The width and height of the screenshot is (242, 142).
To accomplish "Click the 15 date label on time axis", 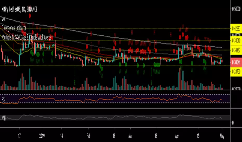I will tap(198, 136).
